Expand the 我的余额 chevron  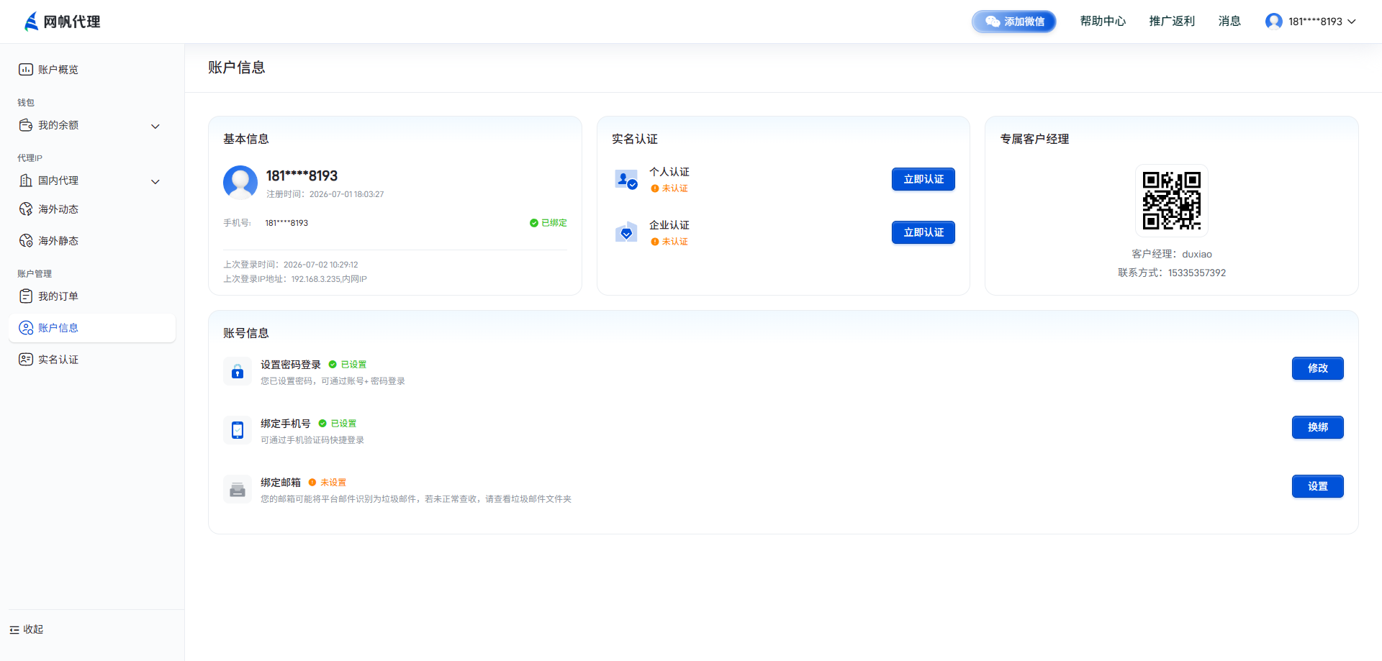pos(155,127)
